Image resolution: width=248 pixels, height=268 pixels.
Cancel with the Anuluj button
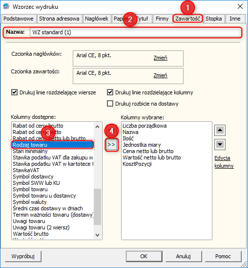[x=184, y=256]
